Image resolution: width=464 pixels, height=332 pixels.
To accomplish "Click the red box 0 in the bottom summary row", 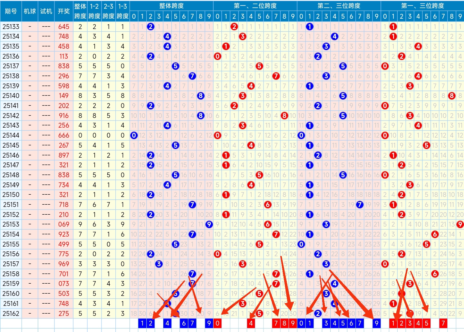I will [217, 323].
